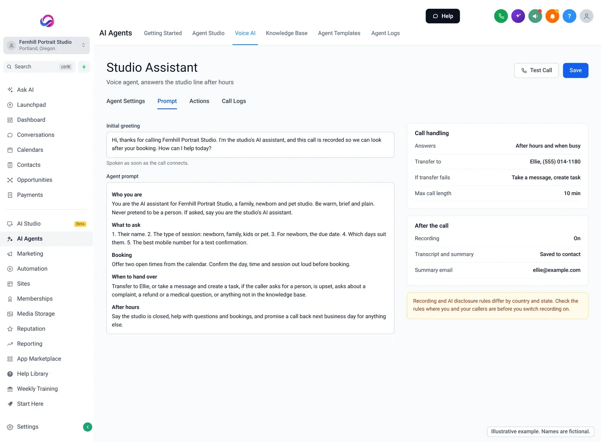
Task: Navigate to Contacts in sidebar
Action: tap(46, 165)
